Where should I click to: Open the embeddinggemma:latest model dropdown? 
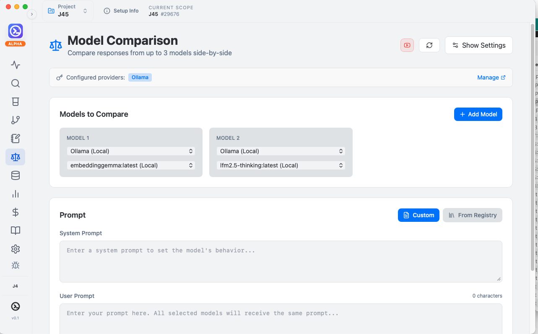[x=131, y=165]
